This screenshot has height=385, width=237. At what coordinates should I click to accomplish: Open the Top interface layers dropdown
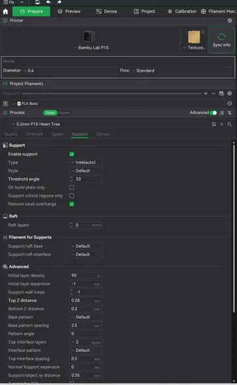click(x=86, y=342)
